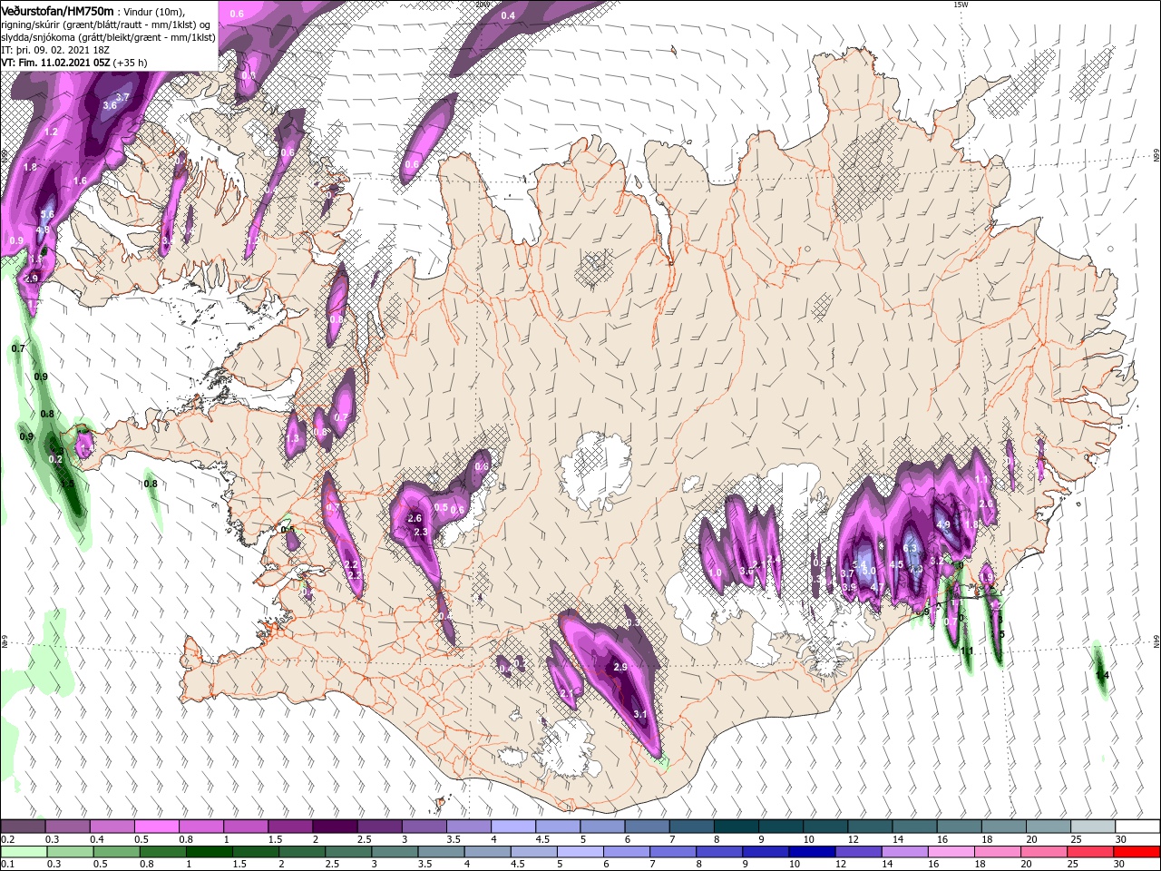The width and height of the screenshot is (1161, 871).
Task: Click the precipitation value 1.2
Action: point(51,132)
